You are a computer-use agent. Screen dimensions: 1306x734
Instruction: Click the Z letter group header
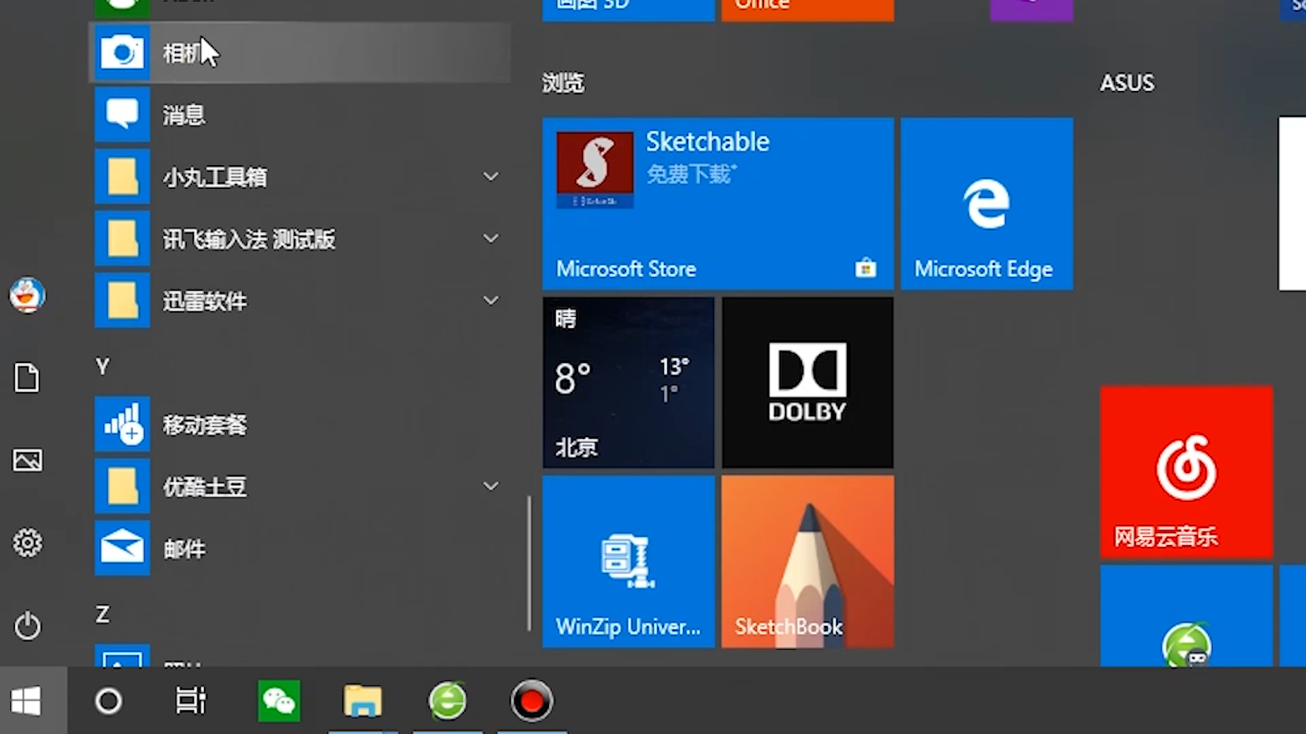pos(103,614)
